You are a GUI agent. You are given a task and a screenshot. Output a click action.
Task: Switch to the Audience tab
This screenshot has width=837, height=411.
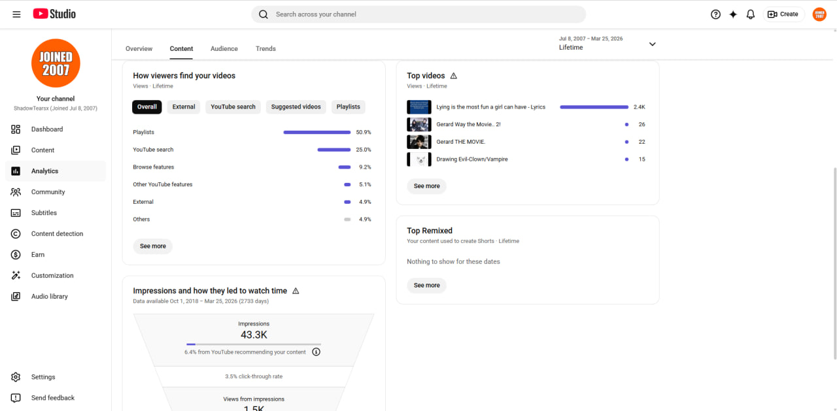(x=224, y=49)
